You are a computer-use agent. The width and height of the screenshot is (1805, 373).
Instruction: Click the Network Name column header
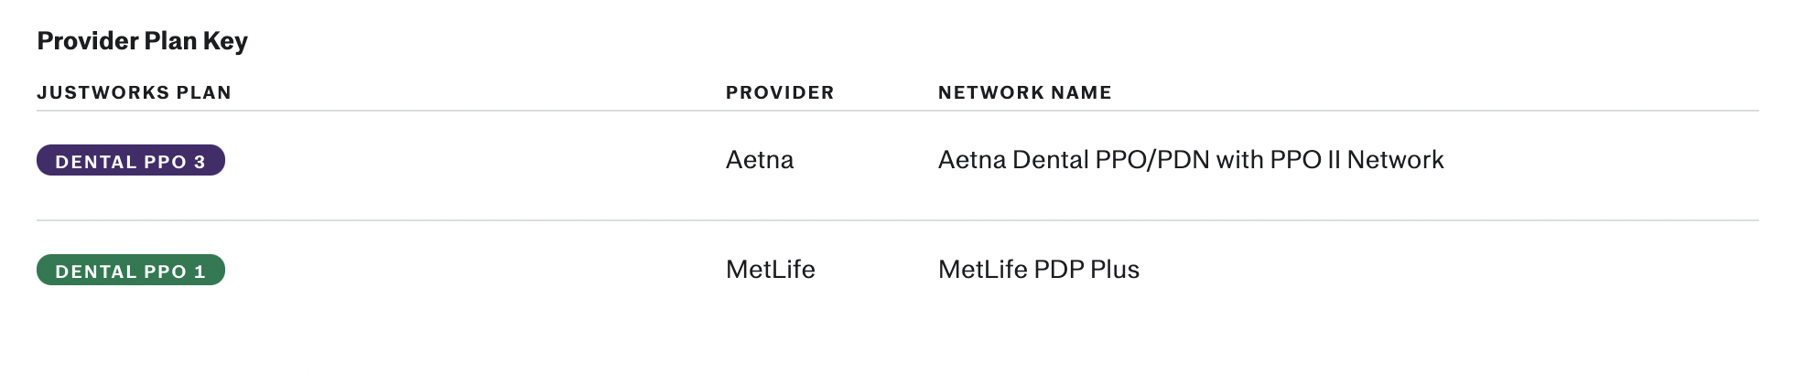coord(1025,92)
